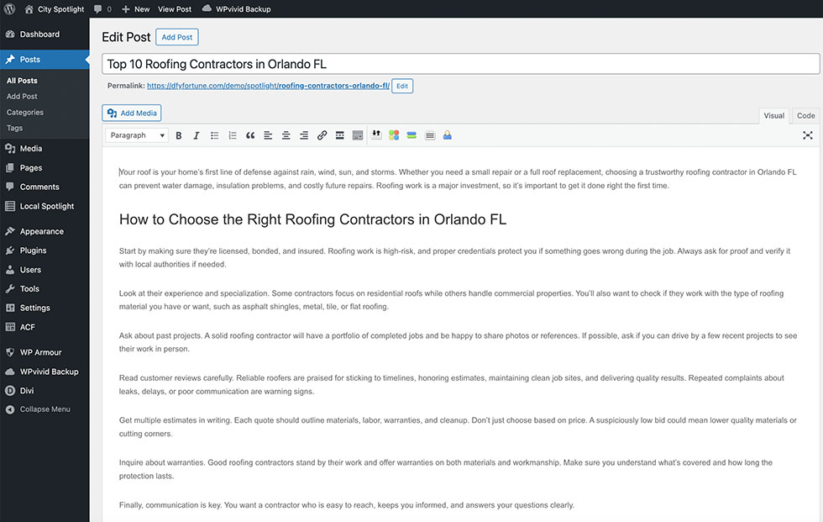Open the post permalink URL
The height and width of the screenshot is (522, 823).
click(267, 86)
